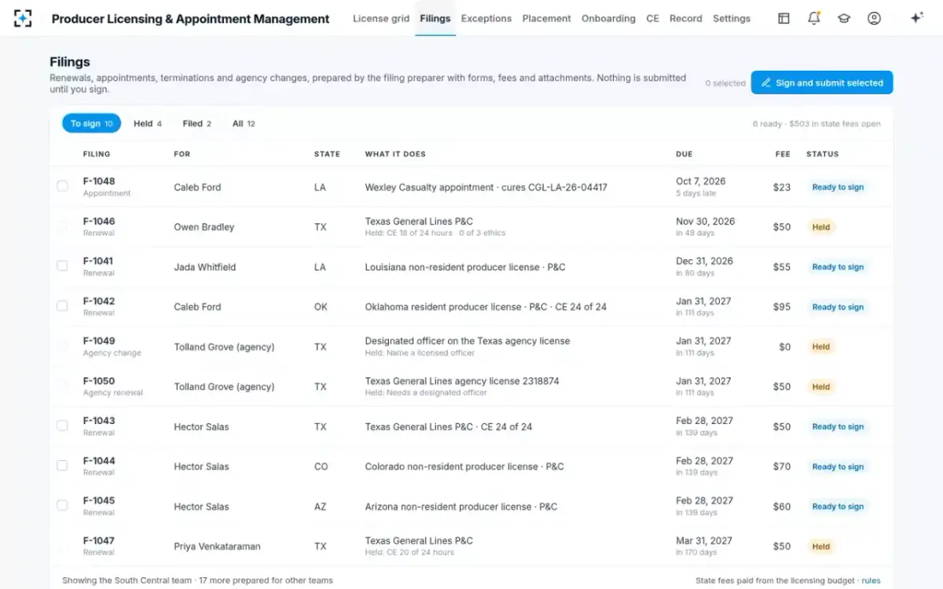
Task: Click the Oct 7, 2026 due date
Action: [701, 181]
